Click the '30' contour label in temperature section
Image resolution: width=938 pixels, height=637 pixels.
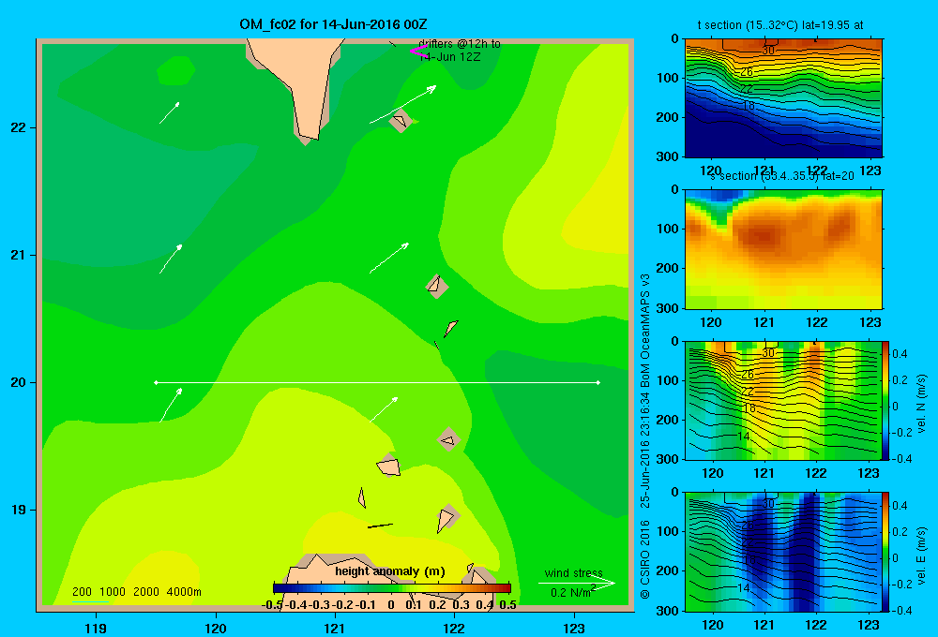[x=768, y=51]
